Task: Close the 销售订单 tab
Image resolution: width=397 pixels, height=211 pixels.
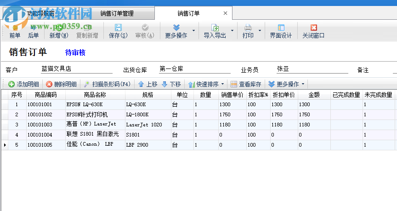Action: point(225,13)
